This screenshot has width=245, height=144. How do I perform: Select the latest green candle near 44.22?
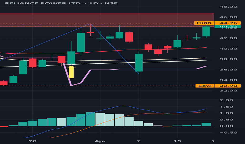206,31
